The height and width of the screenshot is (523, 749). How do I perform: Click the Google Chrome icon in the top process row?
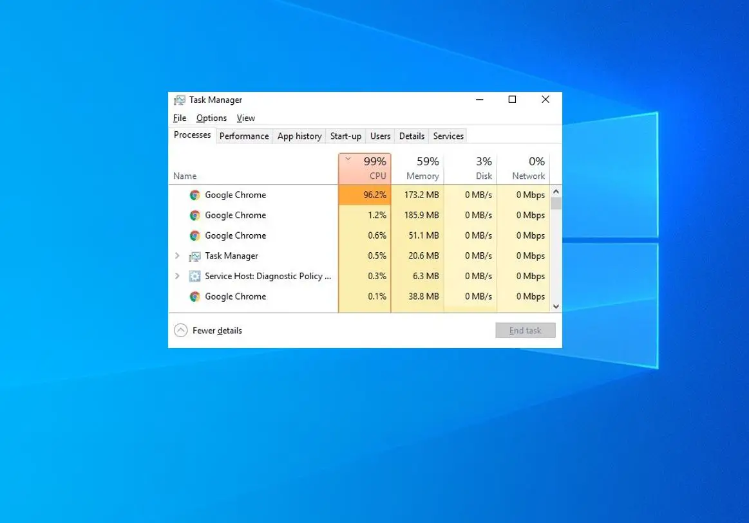[194, 195]
